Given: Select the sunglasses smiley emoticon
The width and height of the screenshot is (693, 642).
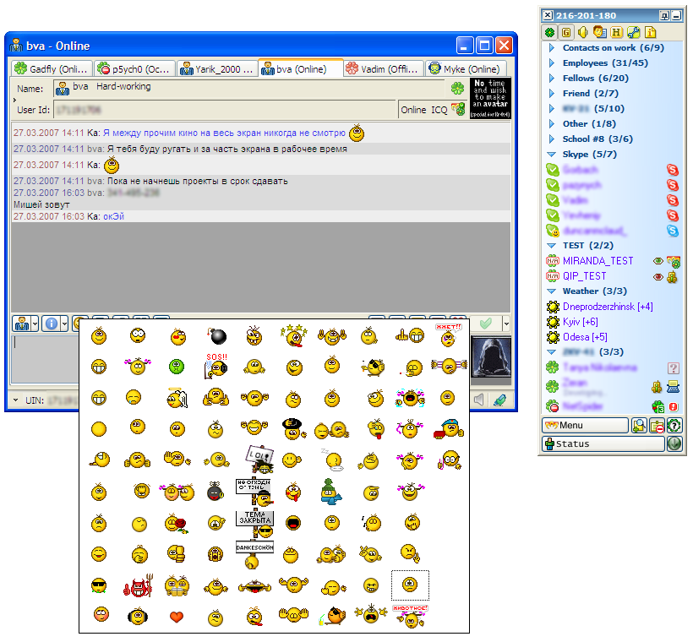Looking at the screenshot, I should (99, 585).
